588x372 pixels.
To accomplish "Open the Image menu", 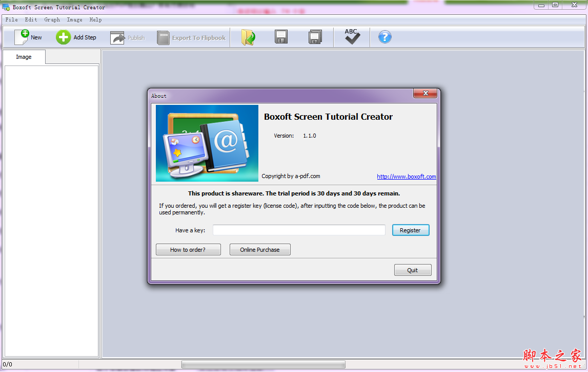I will 74,19.
